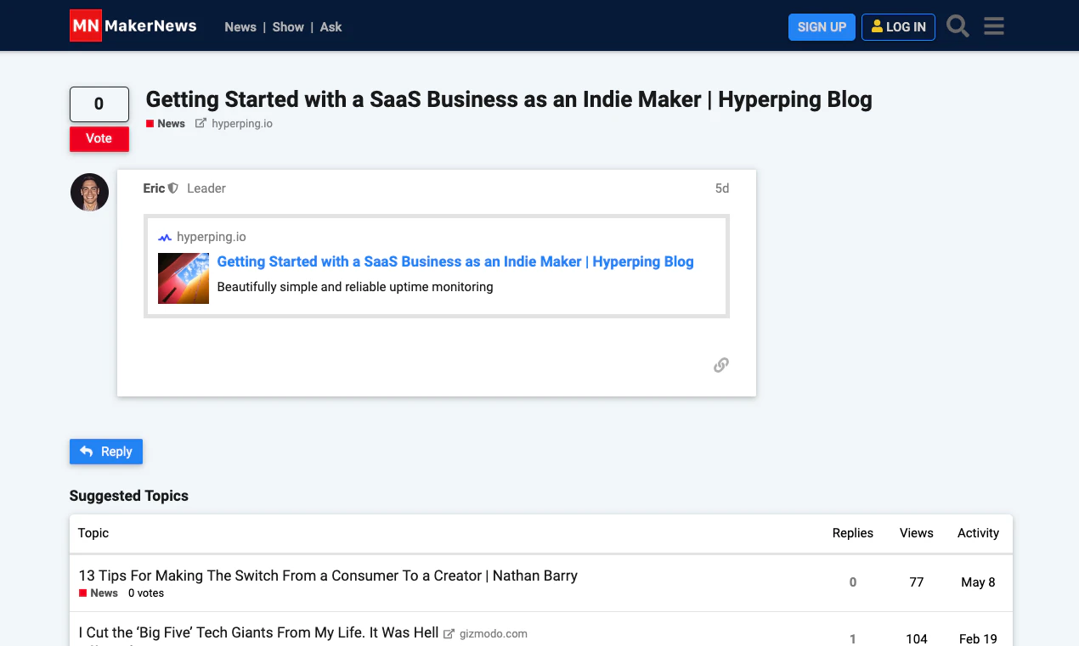Click the SIGN UP button
Viewport: 1079px width, 646px height.
[822, 27]
